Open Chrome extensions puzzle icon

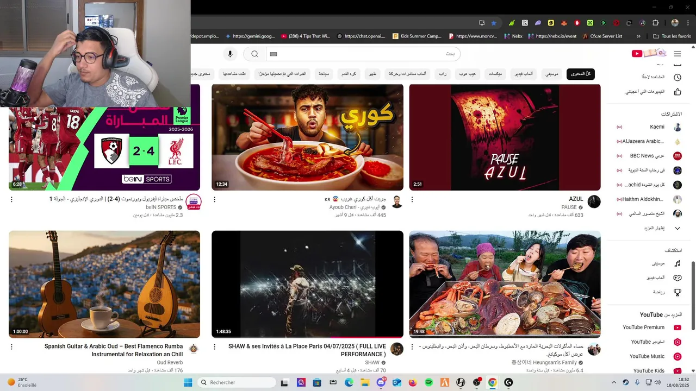(x=655, y=23)
